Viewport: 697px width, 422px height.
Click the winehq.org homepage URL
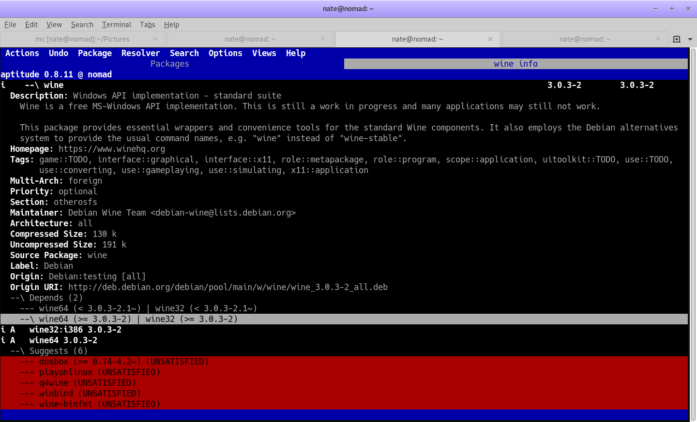point(112,149)
